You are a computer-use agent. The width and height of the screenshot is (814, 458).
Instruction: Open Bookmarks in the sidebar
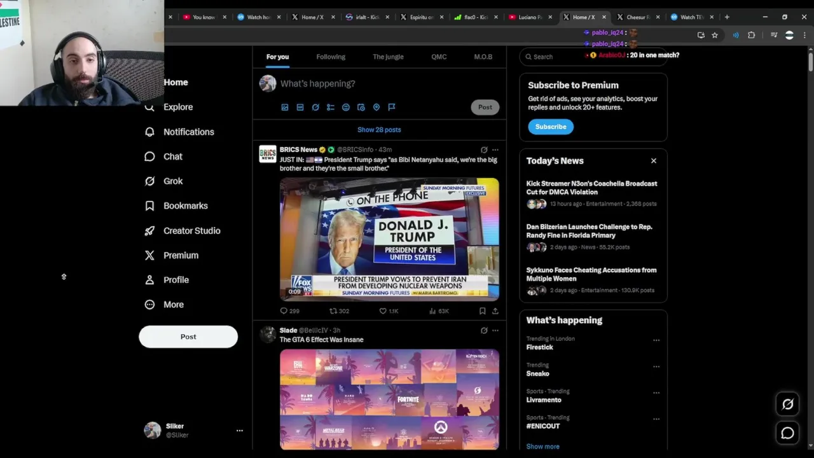click(x=176, y=206)
